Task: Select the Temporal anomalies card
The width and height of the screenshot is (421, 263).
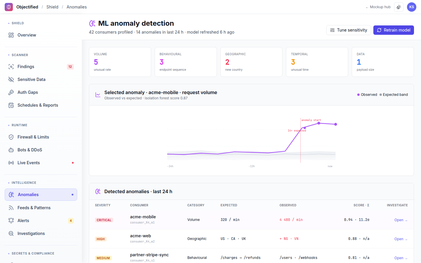Action: [x=317, y=62]
